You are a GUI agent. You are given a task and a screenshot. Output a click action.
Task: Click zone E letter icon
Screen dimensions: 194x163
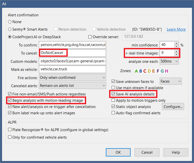(x=154, y=71)
